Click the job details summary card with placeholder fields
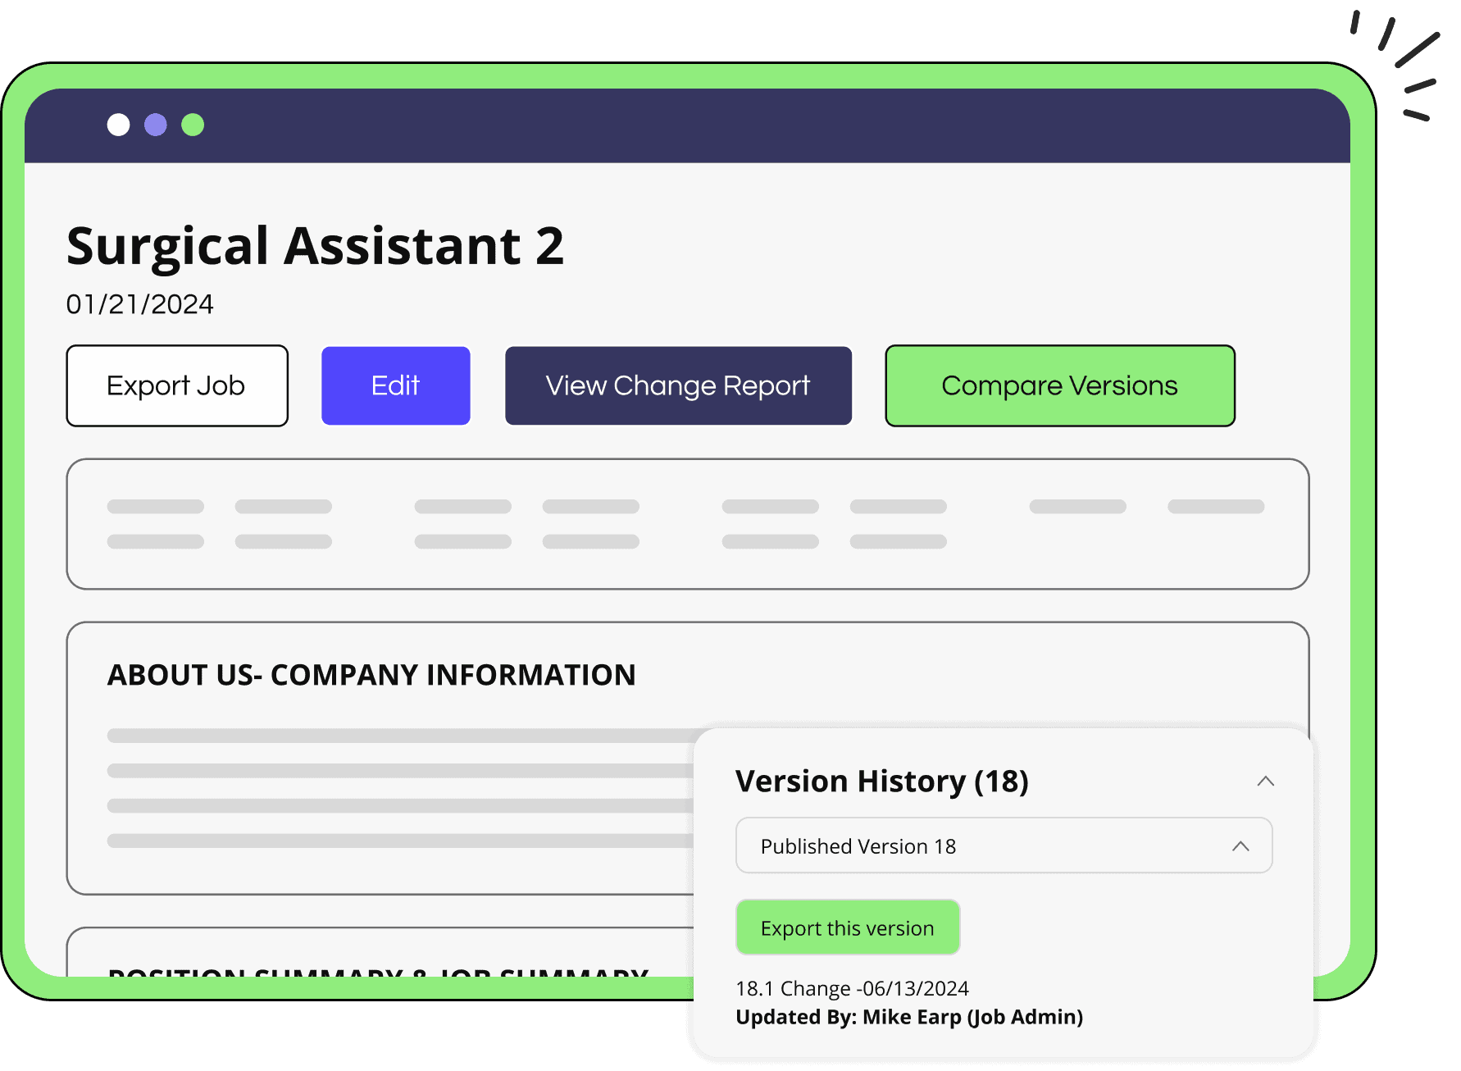Screen dimensions: 1461x1071 687,523
